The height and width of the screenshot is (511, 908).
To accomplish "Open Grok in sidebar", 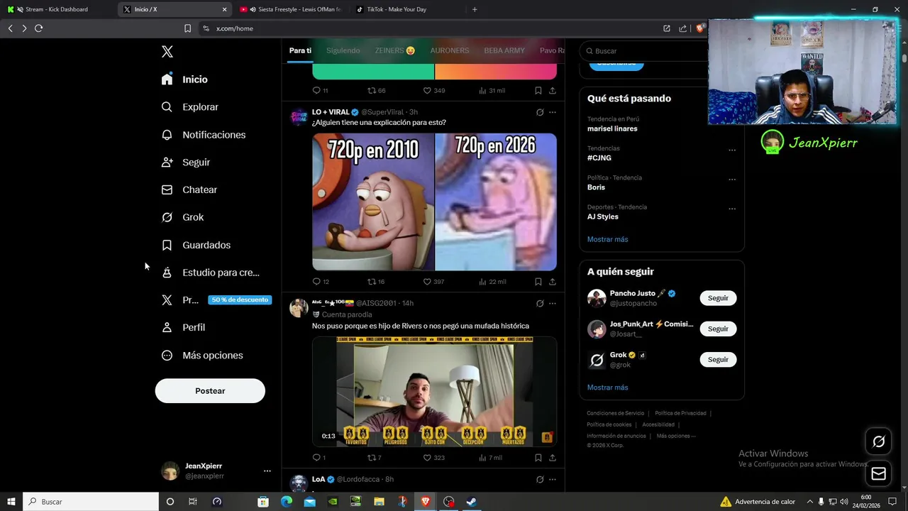I will click(182, 217).
